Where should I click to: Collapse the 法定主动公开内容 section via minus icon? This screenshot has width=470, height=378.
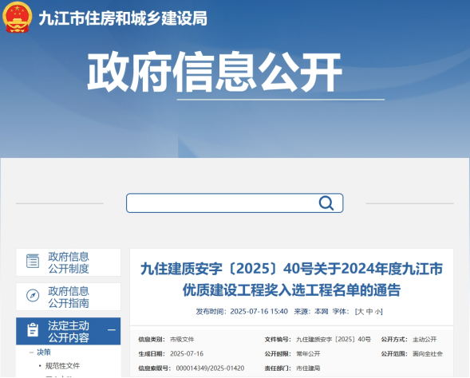coord(112,330)
